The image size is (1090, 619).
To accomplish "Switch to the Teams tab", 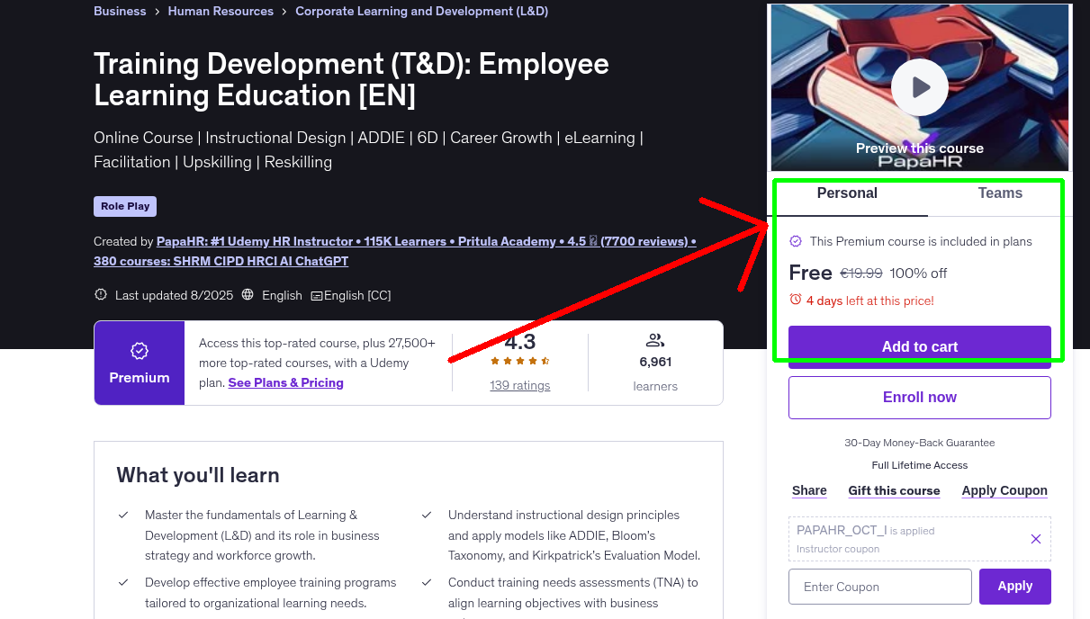I will [1000, 193].
